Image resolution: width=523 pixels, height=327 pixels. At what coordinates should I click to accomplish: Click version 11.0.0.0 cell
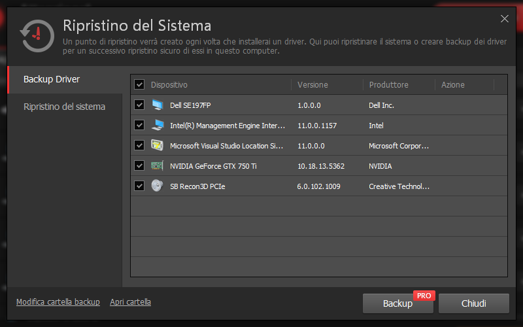(x=311, y=146)
